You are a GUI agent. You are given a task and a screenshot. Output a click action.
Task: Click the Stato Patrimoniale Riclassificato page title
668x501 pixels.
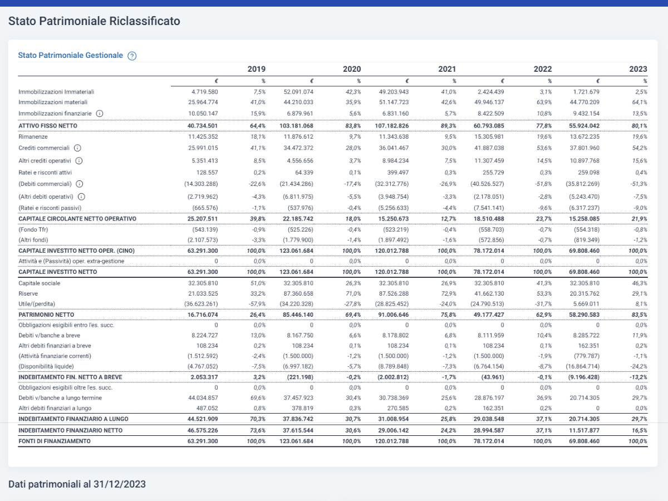click(x=94, y=21)
